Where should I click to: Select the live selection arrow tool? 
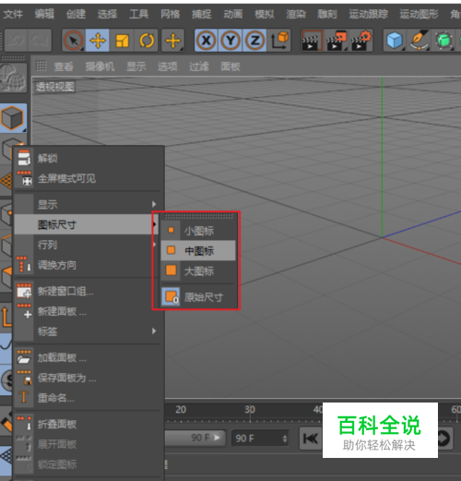tap(73, 41)
